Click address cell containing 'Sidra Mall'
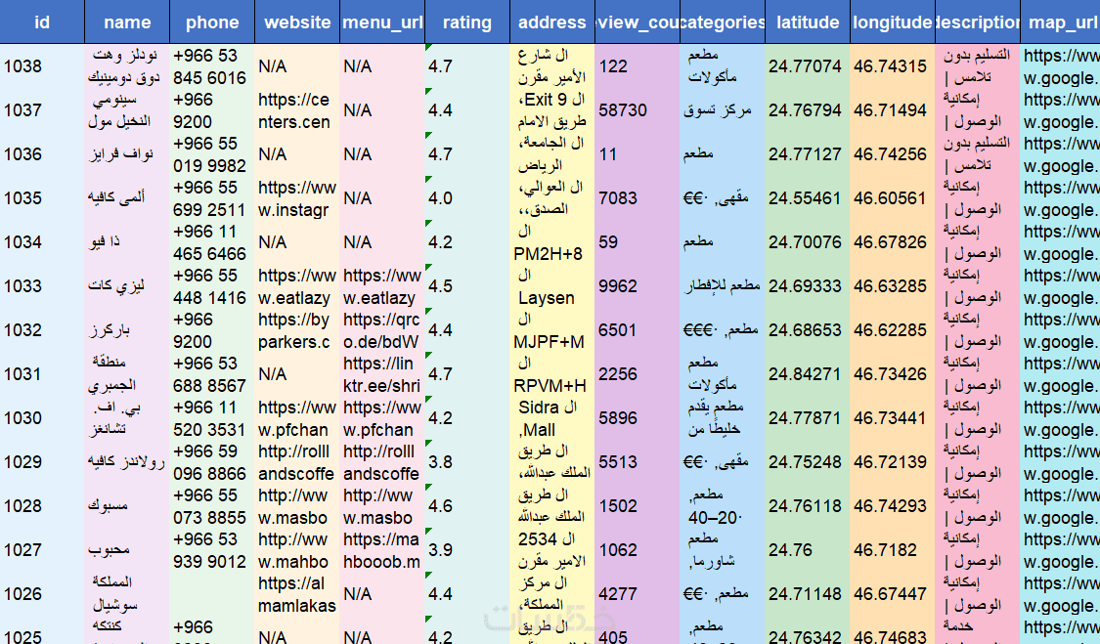Image resolution: width=1100 pixels, height=644 pixels. tap(552, 418)
